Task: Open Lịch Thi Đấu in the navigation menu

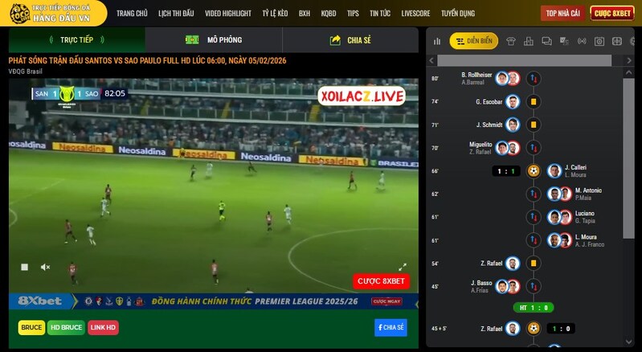Action: click(x=176, y=14)
